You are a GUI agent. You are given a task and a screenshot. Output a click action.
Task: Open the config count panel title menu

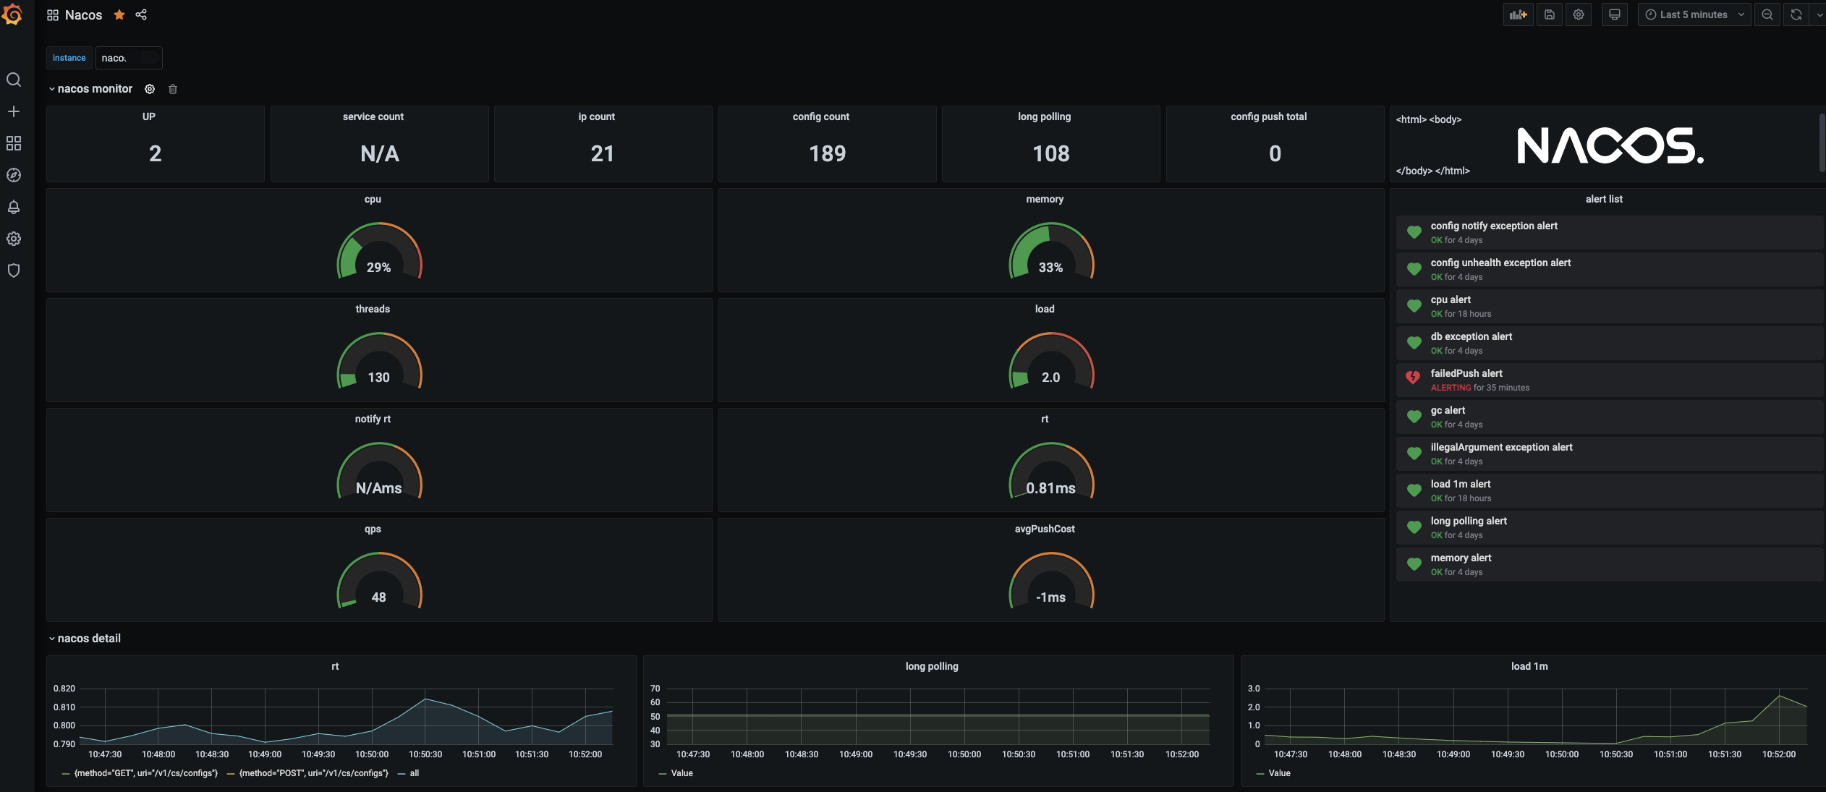[820, 116]
